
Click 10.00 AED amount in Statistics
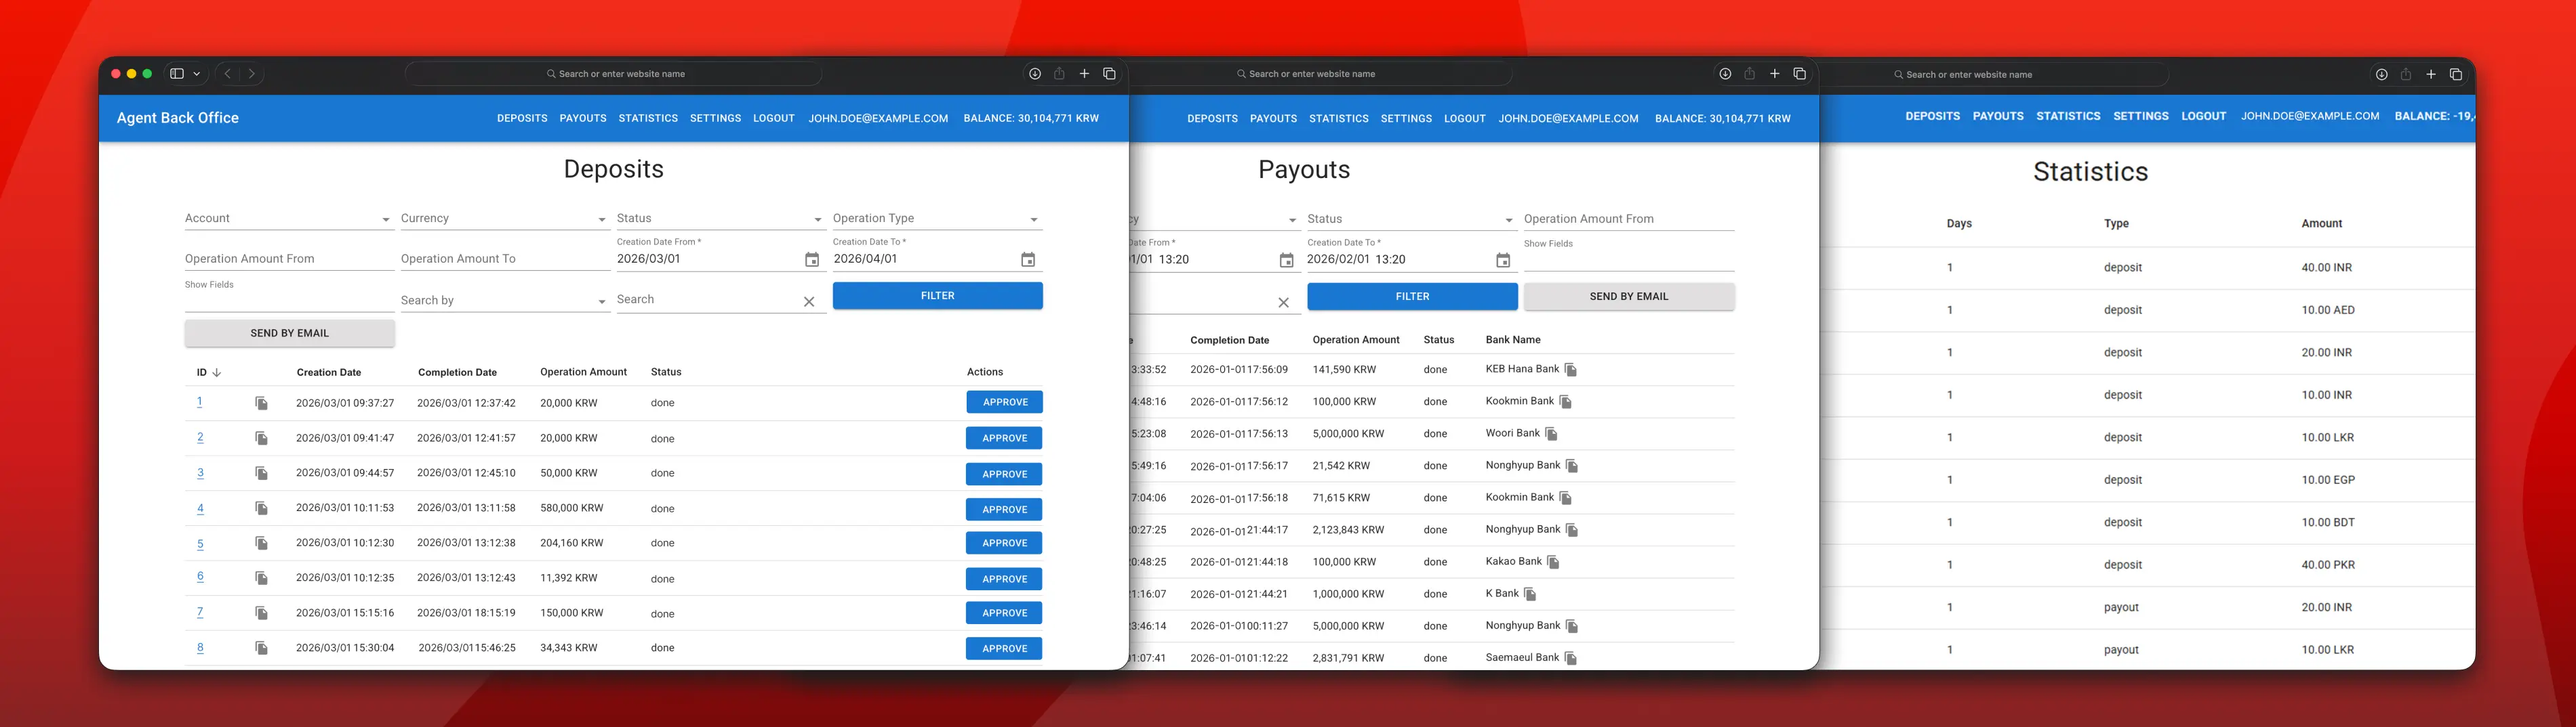[2328, 311]
